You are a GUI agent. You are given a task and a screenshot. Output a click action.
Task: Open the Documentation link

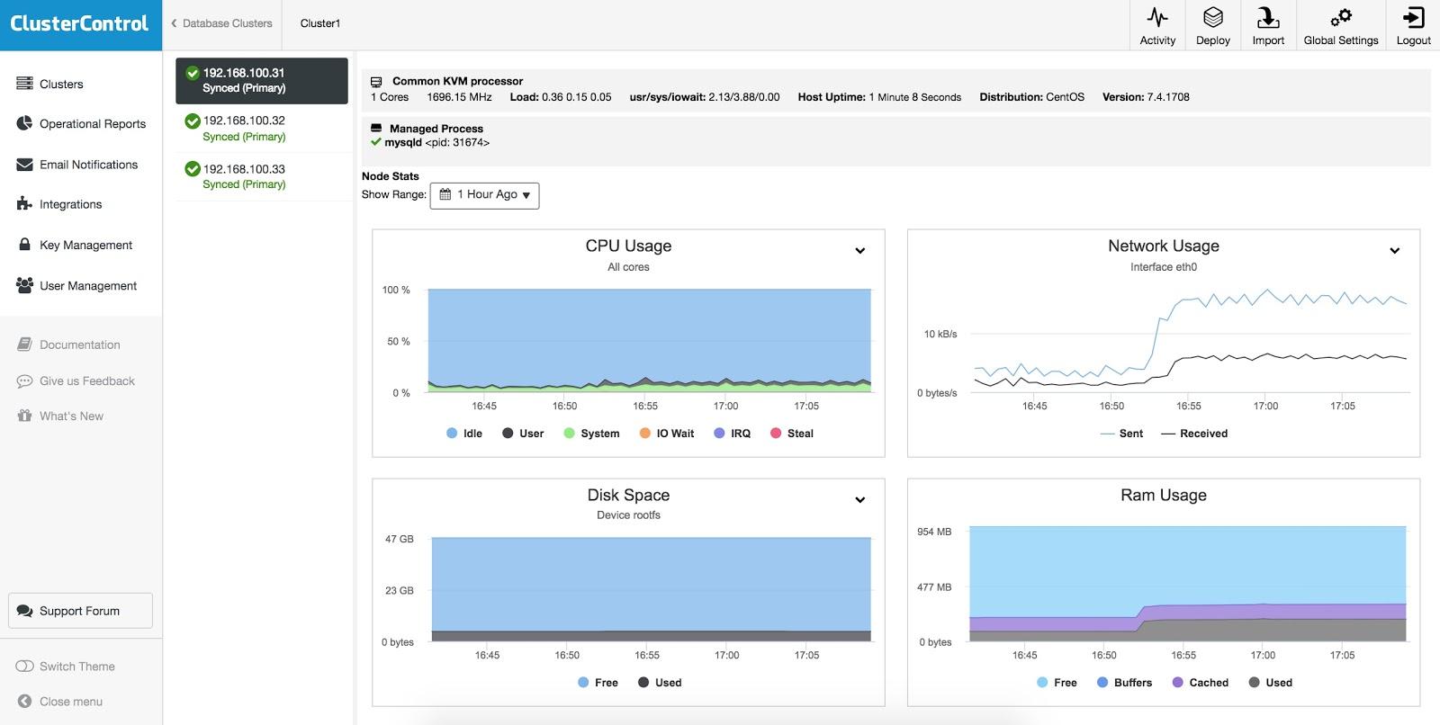(x=79, y=345)
